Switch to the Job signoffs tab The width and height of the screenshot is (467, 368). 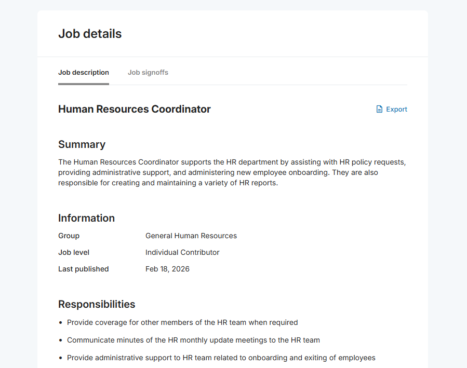tap(148, 72)
